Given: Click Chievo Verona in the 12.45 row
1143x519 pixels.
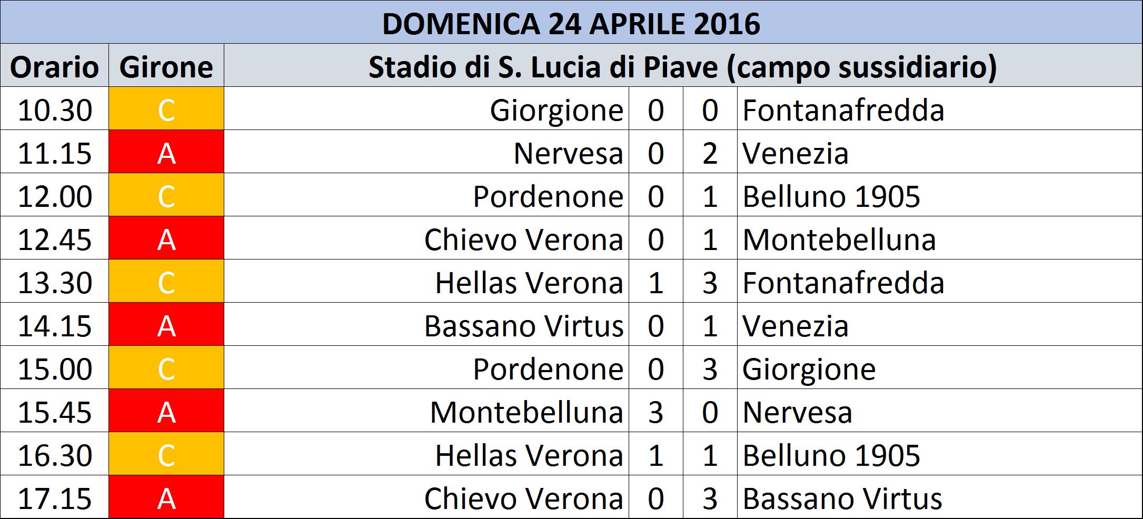Looking at the screenshot, I should tap(524, 239).
